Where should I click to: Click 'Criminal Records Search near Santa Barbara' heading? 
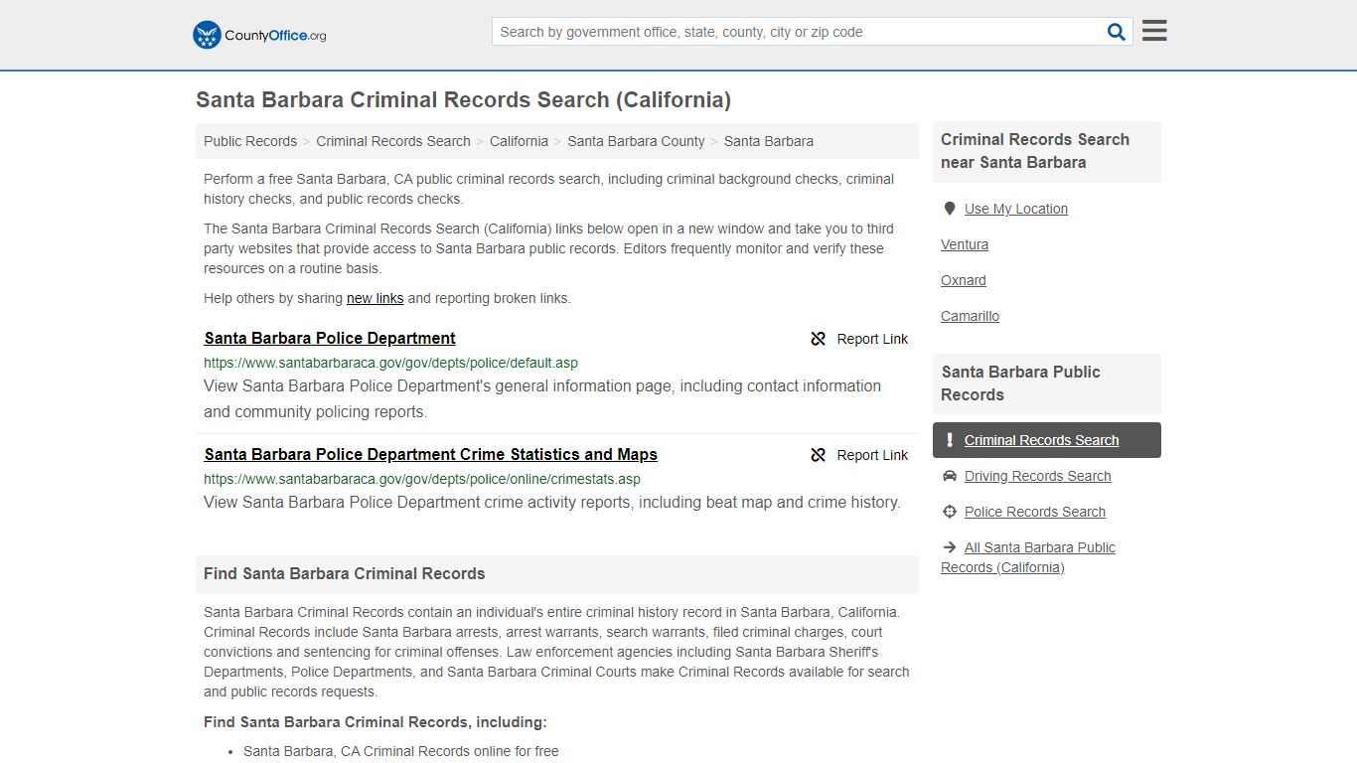[x=1035, y=151]
